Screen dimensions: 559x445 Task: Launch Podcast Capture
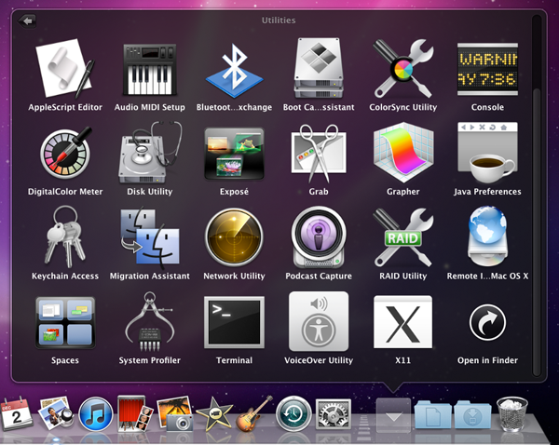[x=319, y=237]
